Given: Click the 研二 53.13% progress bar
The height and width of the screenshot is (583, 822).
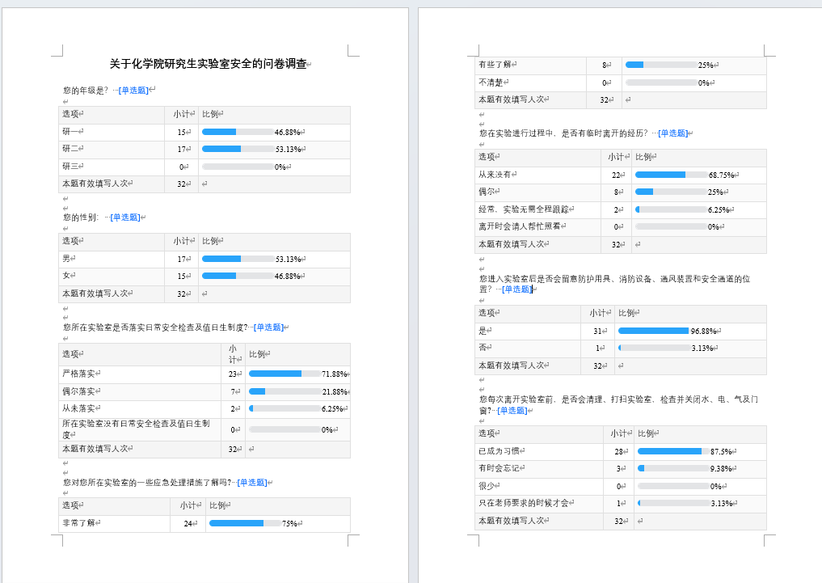Looking at the screenshot, I should pos(237,149).
